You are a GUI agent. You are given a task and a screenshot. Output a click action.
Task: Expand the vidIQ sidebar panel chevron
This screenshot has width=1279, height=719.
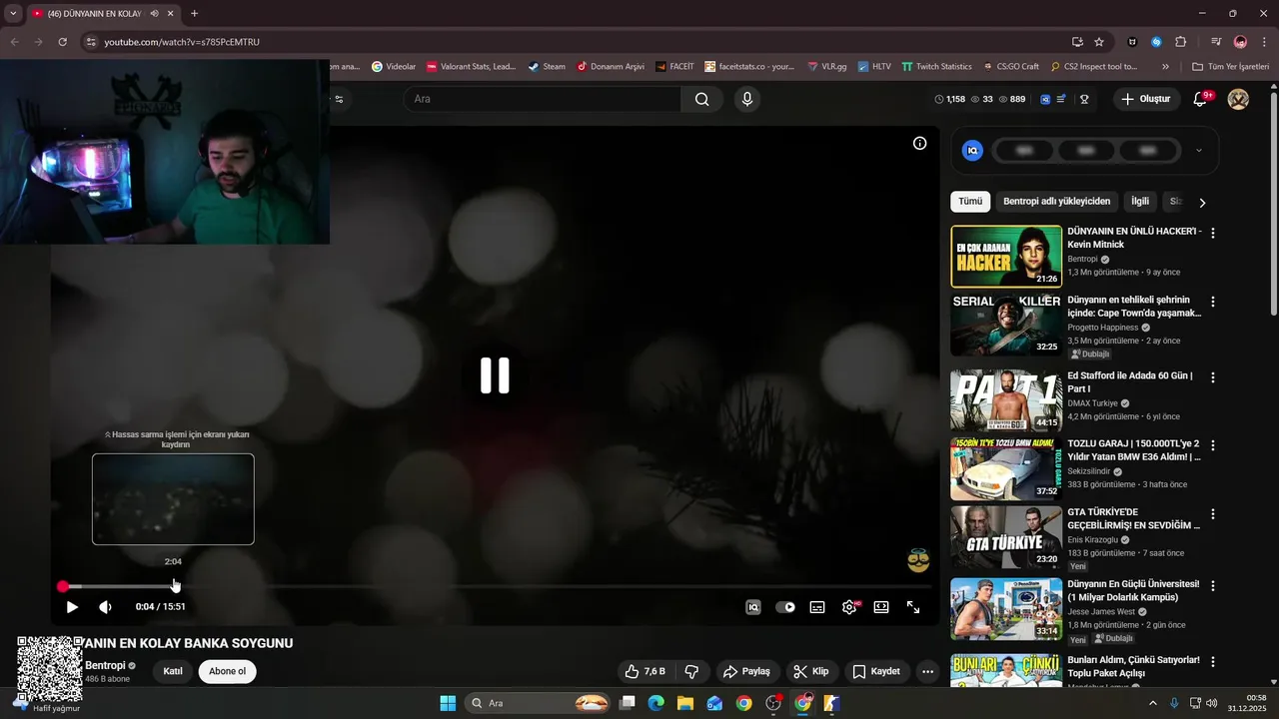[x=1199, y=151]
